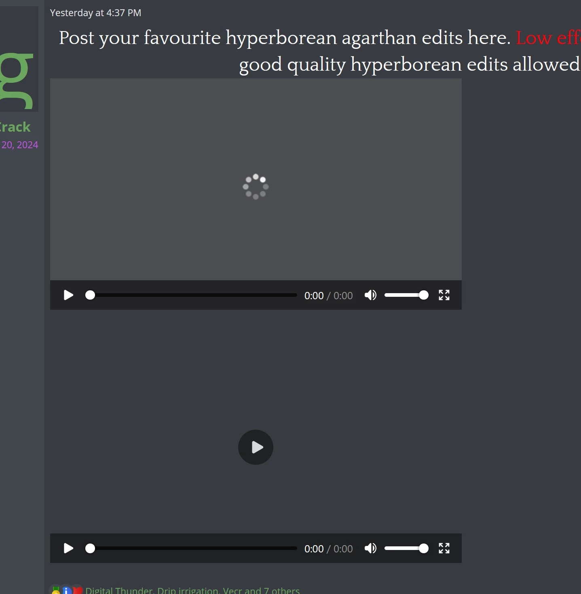Open the poster's green avatar image
This screenshot has width=581, height=594.
click(x=19, y=59)
